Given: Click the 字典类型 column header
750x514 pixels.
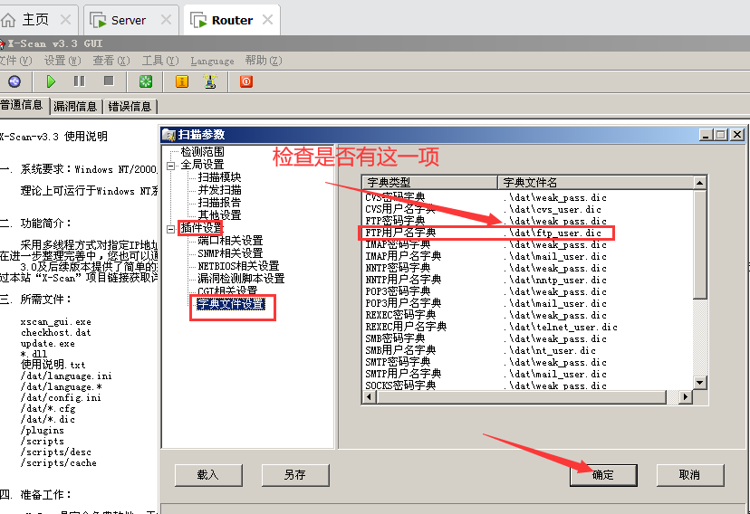Looking at the screenshot, I should pos(430,183).
